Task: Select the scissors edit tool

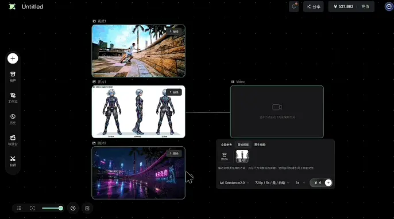Action: click(x=13, y=159)
